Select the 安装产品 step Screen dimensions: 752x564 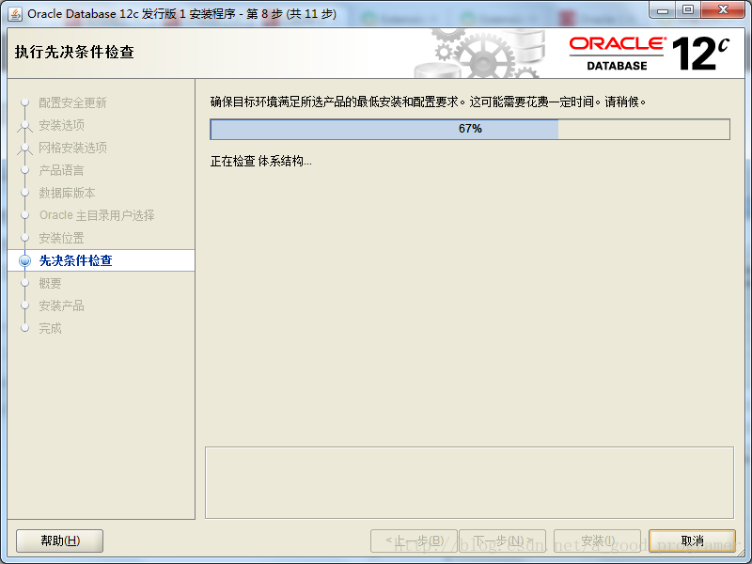pyautogui.click(x=61, y=305)
